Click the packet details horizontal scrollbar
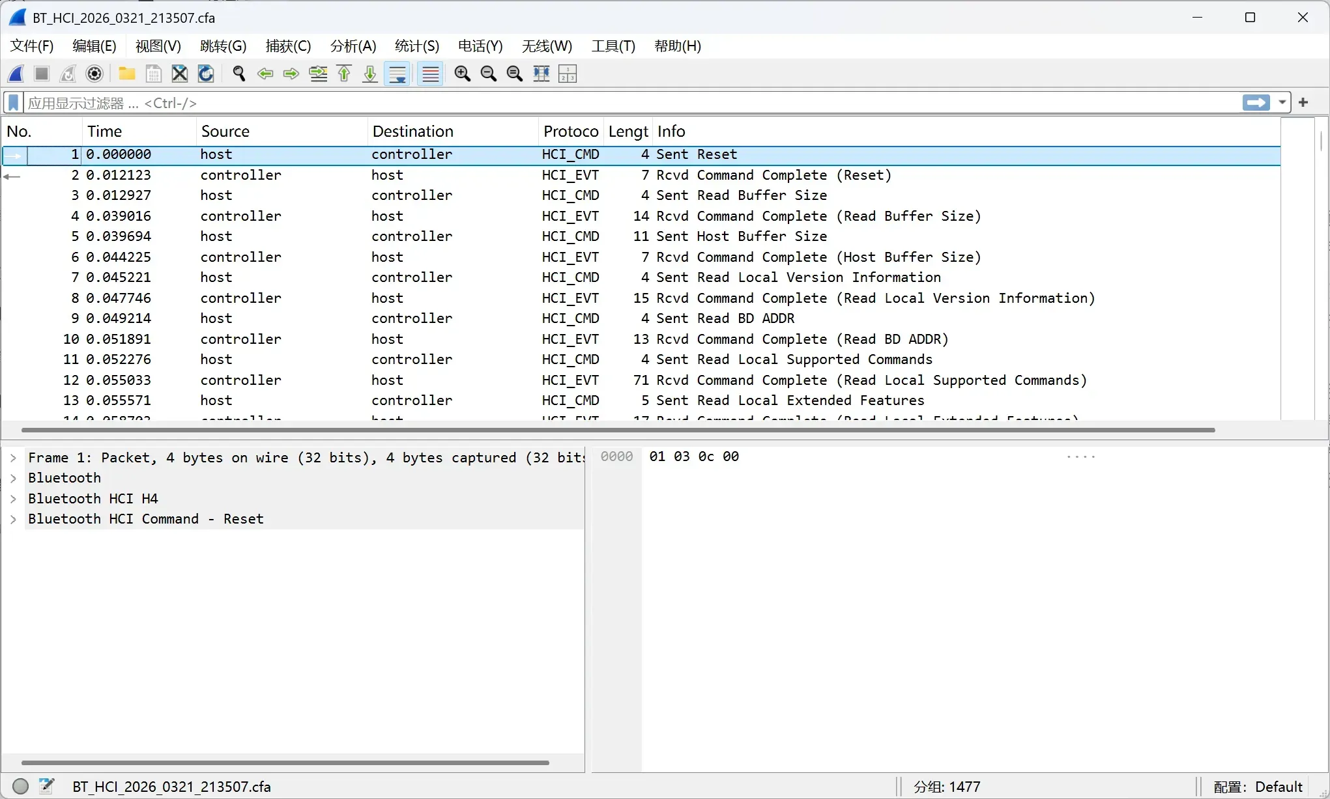The height and width of the screenshot is (799, 1330). (285, 763)
